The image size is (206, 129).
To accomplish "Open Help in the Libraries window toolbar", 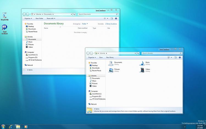I will pos(180,57).
